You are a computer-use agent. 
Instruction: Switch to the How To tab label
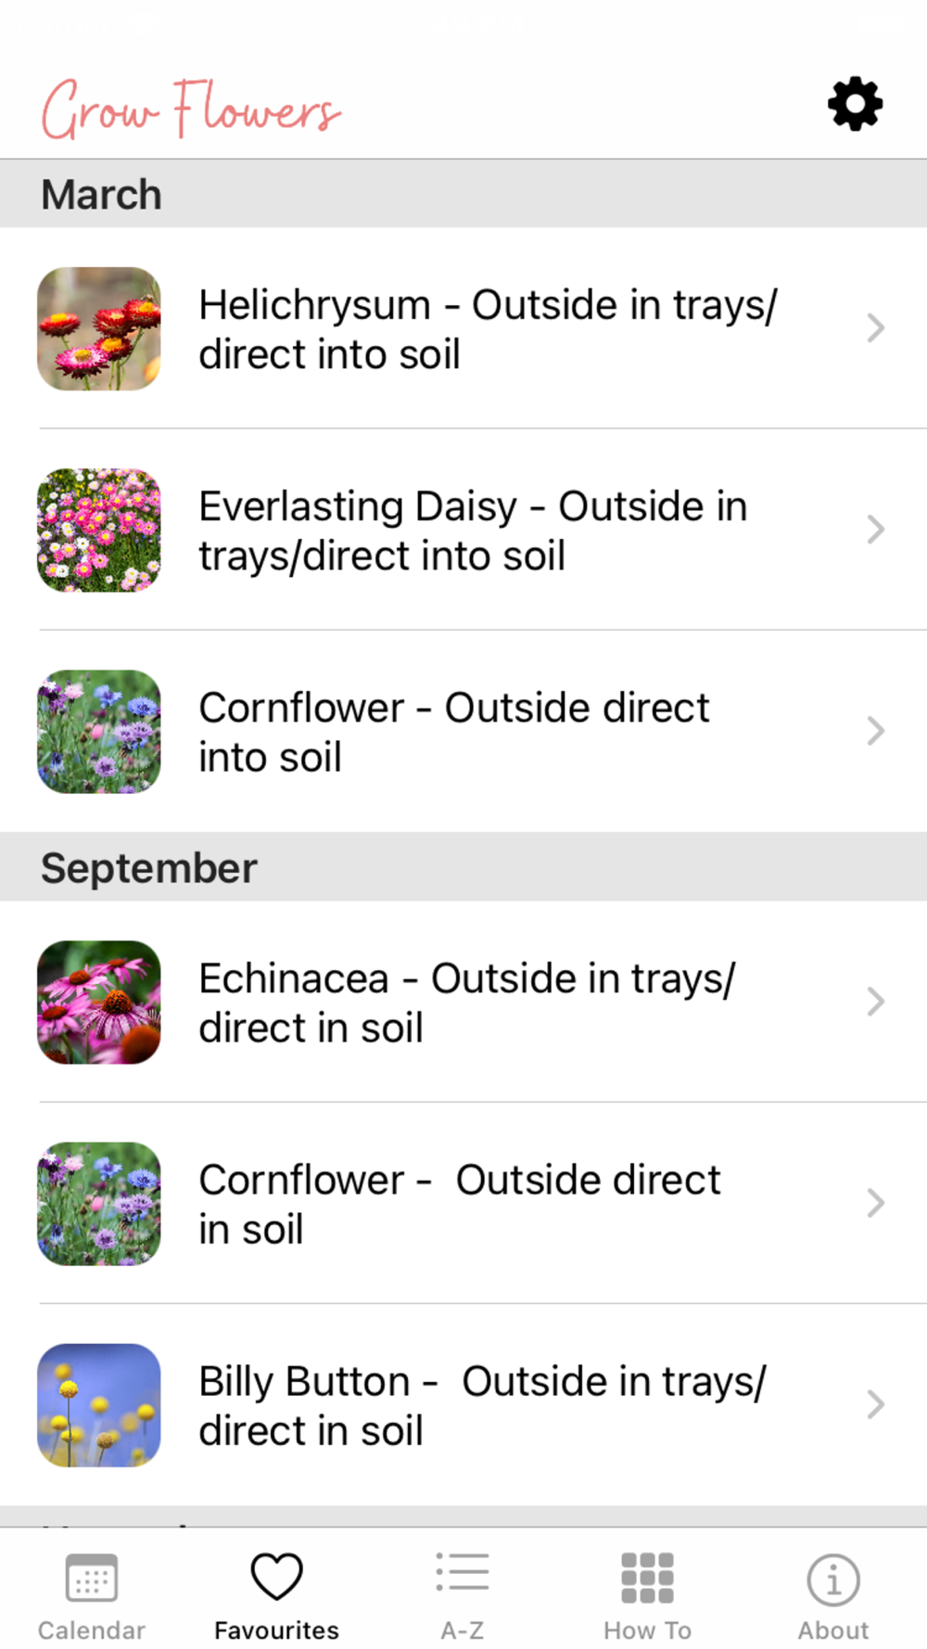647,1630
